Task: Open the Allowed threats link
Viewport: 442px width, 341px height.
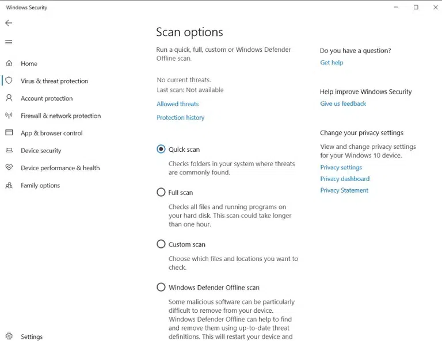Action: (x=177, y=104)
